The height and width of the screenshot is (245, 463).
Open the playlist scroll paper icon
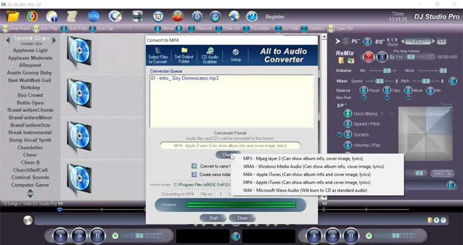pyautogui.click(x=72, y=16)
